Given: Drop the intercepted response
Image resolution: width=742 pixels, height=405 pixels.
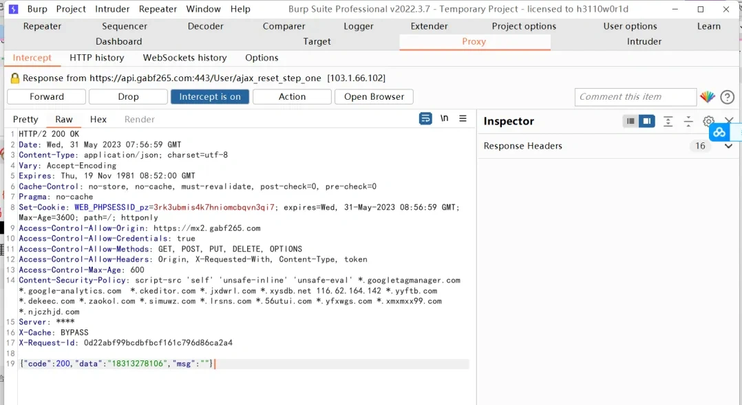Looking at the screenshot, I should pyautogui.click(x=128, y=96).
